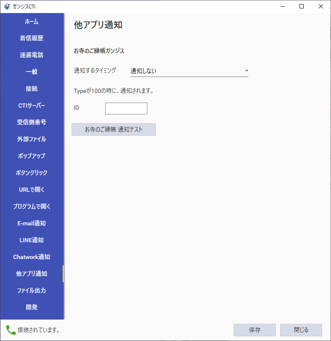Go to the ホーム menu item
Image resolution: width=331 pixels, height=341 pixels.
pos(32,21)
